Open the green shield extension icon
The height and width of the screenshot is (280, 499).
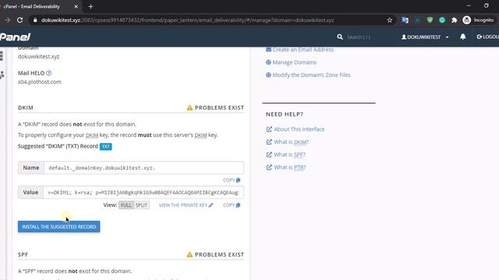pos(430,20)
